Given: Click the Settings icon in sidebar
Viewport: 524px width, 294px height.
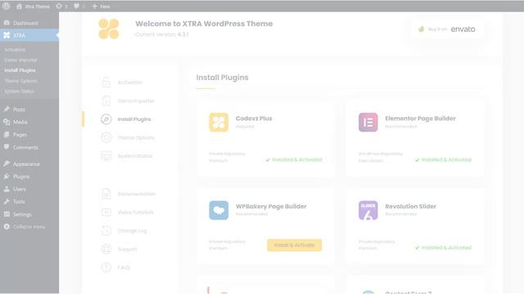Looking at the screenshot, I should (7, 214).
